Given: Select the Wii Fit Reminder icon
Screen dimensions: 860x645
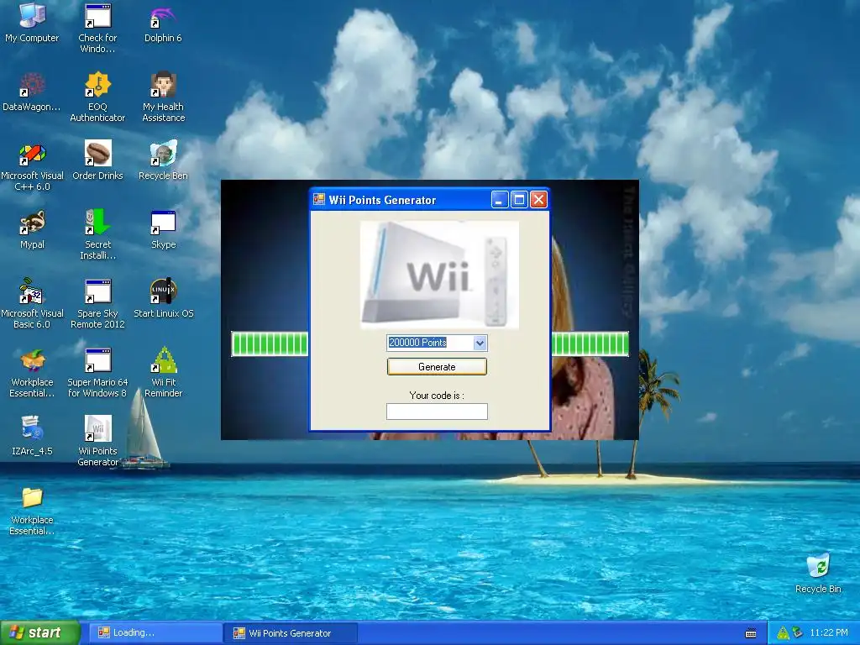Looking at the screenshot, I should 164,372.
